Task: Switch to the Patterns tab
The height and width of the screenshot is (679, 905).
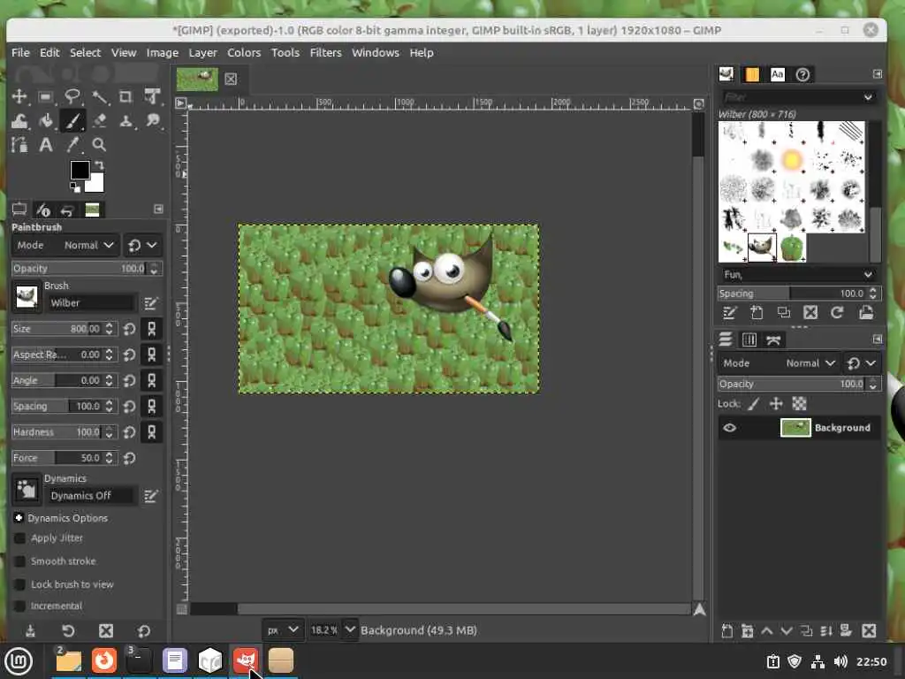Action: pyautogui.click(x=752, y=74)
